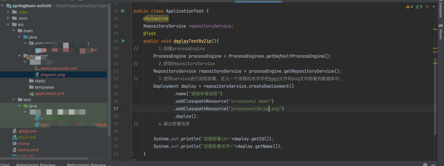Open the Maven tool window
Screen dimensions: 444x166
[441, 32]
